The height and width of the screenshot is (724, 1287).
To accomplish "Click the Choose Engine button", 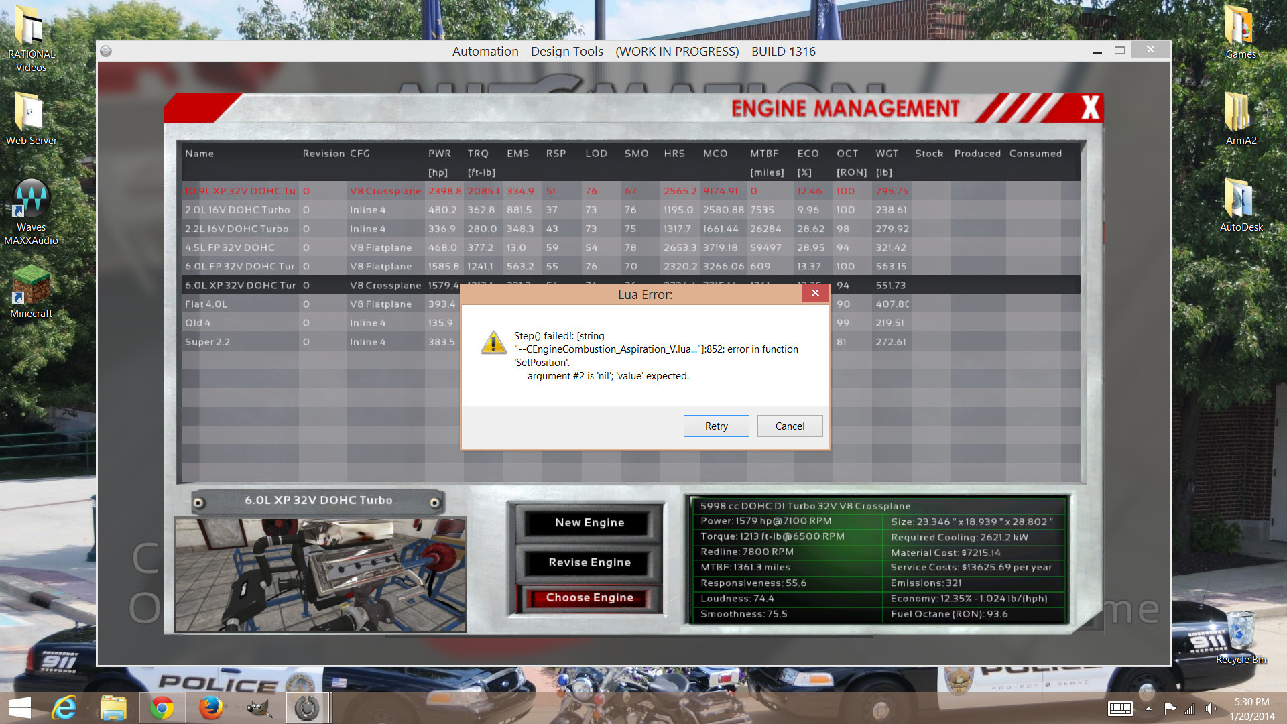I will [x=589, y=597].
